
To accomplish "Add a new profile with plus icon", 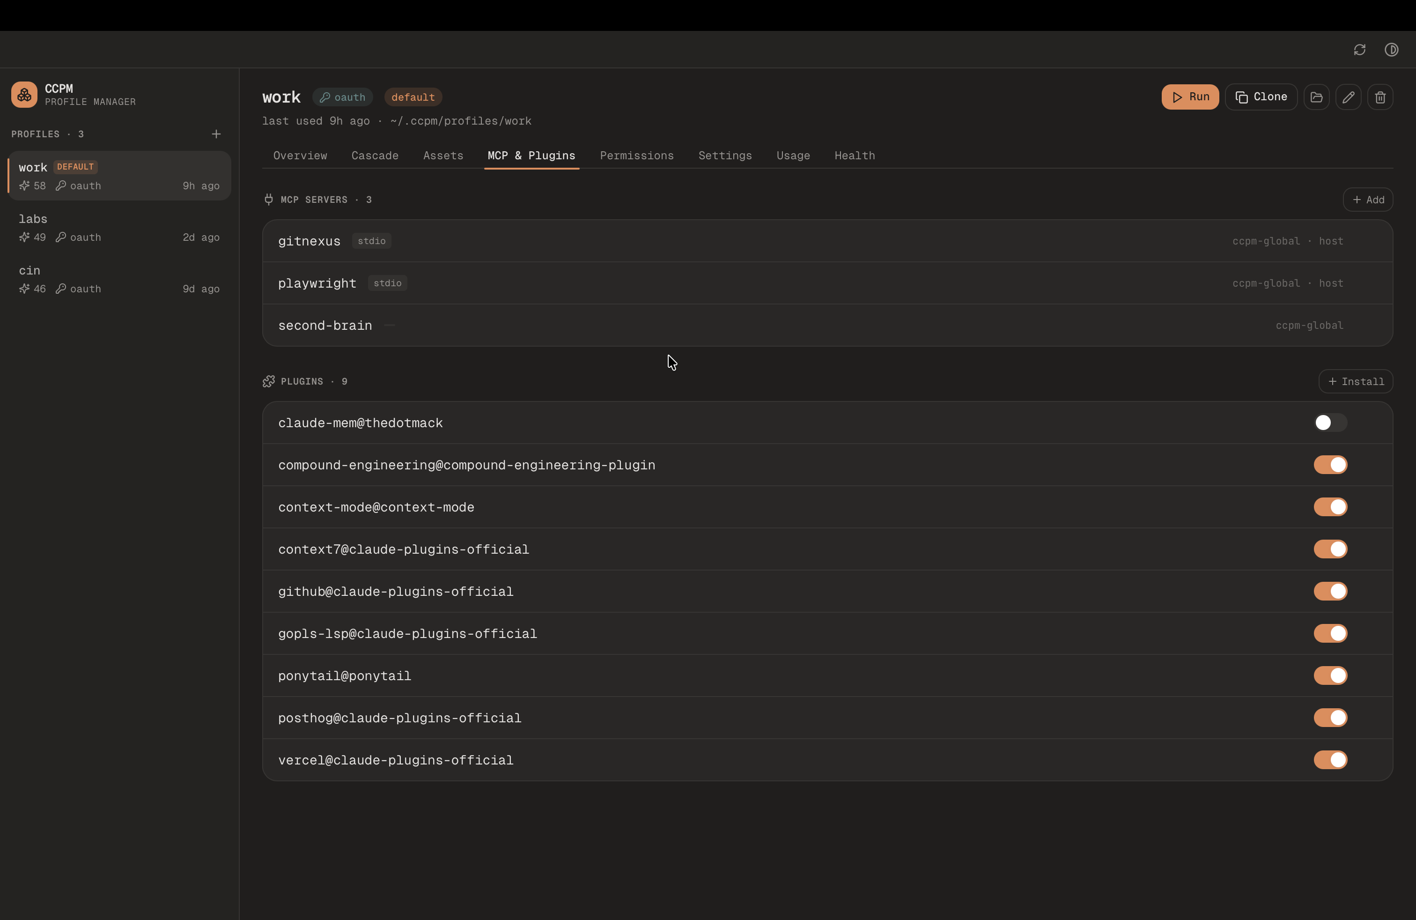I will pos(216,134).
